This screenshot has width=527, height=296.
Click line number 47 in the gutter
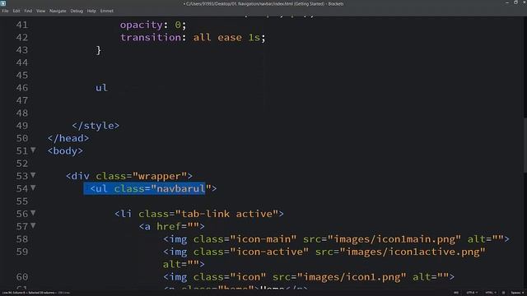[x=22, y=100]
